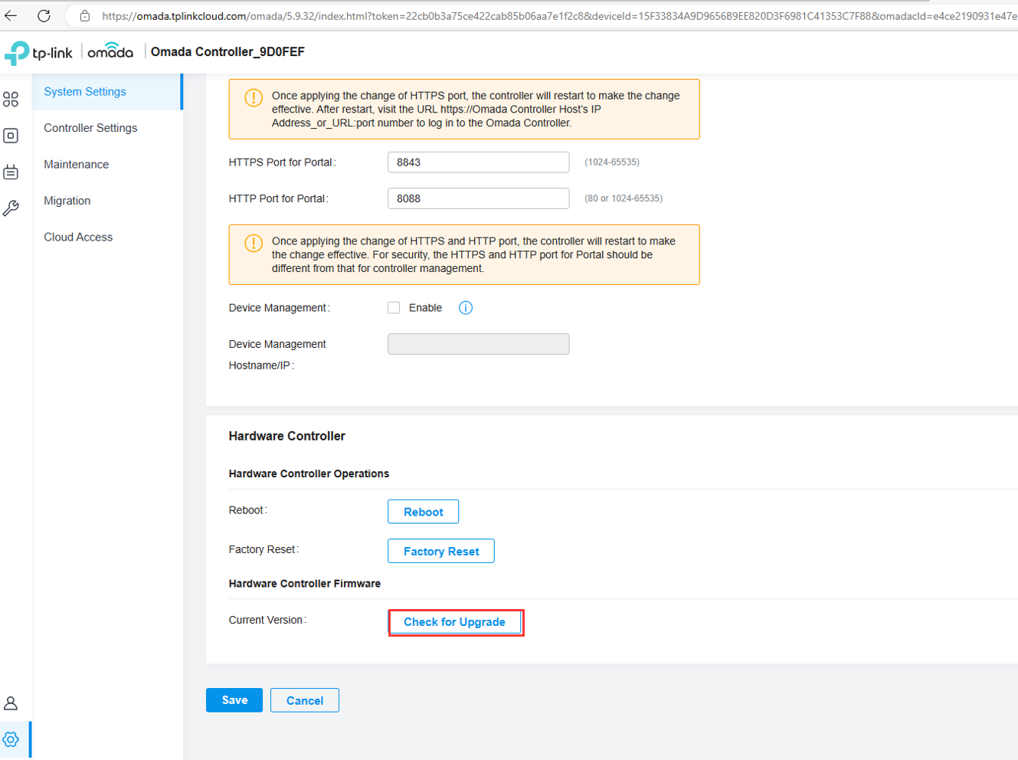Open the dashboard icon in left rail

point(11,99)
